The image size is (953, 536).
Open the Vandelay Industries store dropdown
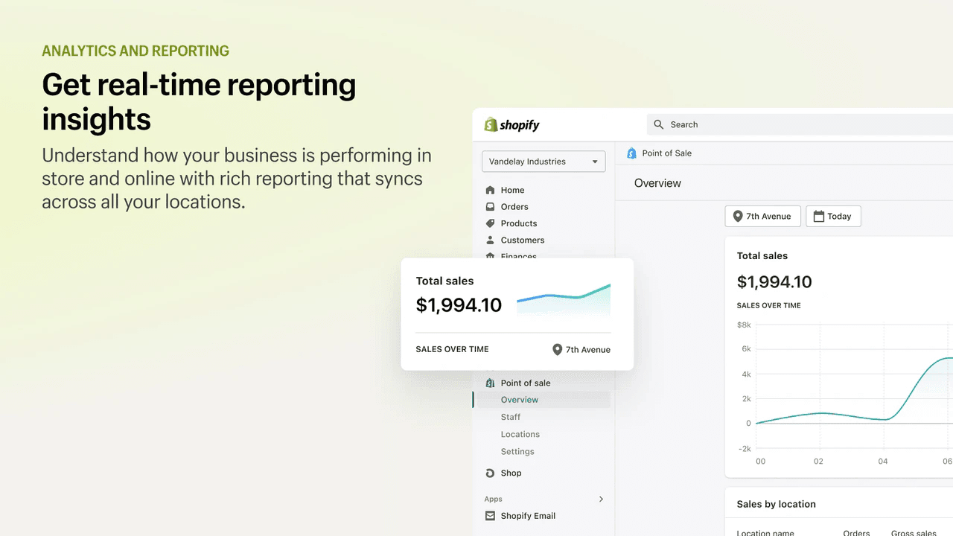(544, 162)
